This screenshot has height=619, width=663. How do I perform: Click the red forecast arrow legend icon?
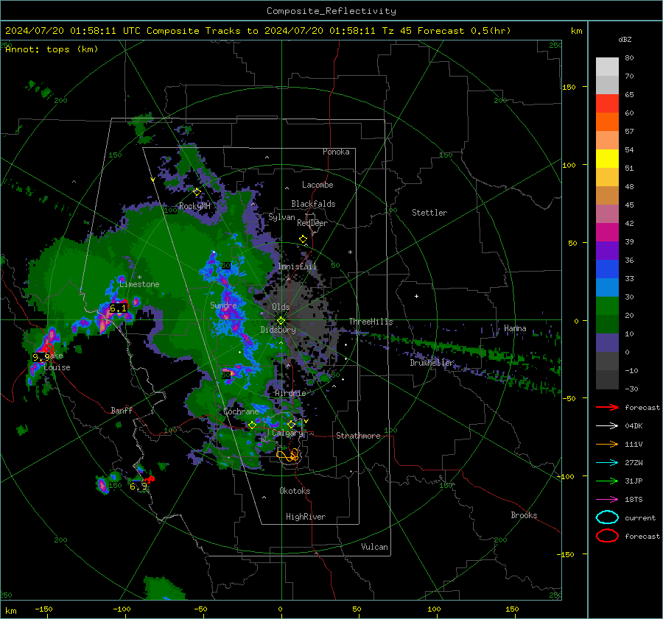point(607,407)
